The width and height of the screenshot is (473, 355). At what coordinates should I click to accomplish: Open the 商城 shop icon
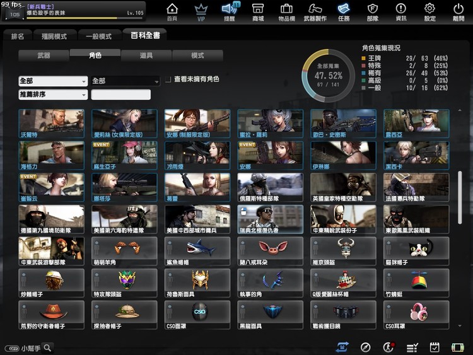click(258, 12)
